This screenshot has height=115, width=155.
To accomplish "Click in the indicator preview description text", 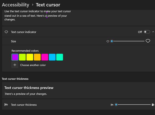I will pyautogui.click(x=37, y=16).
